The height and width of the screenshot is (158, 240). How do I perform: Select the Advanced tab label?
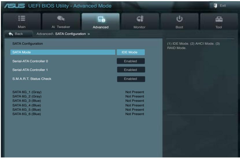(x=101, y=27)
